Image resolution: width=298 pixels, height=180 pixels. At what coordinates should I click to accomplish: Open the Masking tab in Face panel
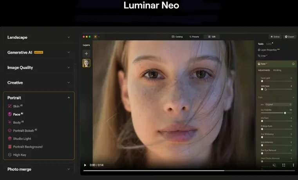277,70
